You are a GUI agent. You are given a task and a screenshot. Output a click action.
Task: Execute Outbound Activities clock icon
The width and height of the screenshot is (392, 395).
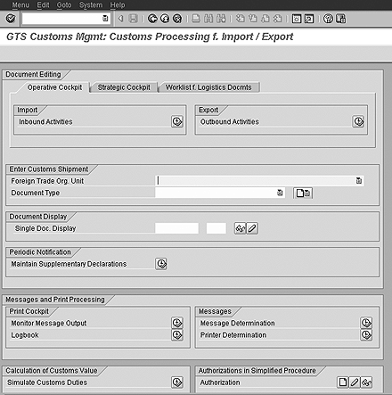(x=358, y=121)
